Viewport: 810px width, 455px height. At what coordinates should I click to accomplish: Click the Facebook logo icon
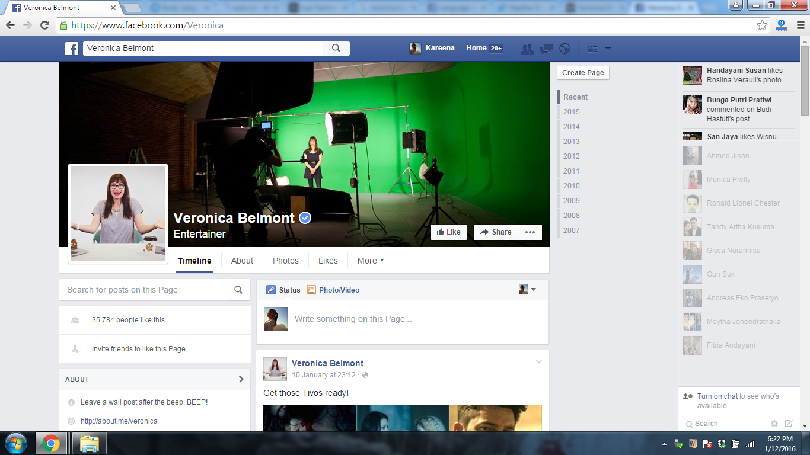point(72,49)
